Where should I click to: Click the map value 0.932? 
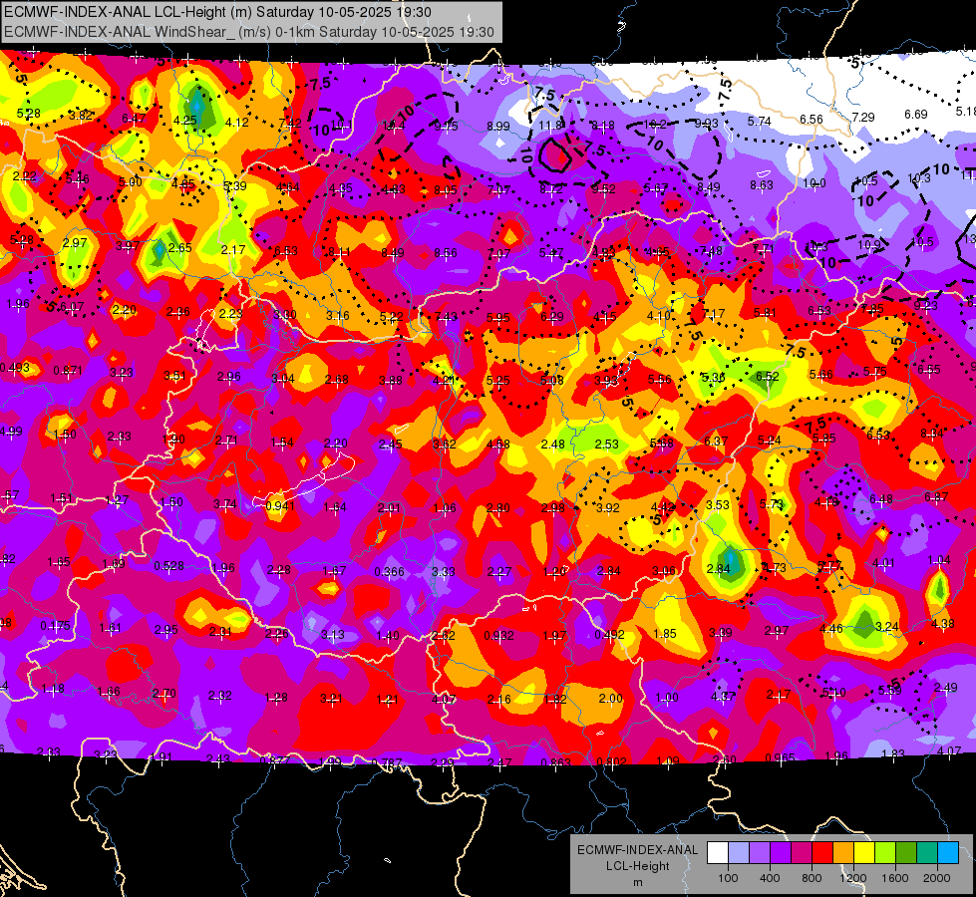499,635
